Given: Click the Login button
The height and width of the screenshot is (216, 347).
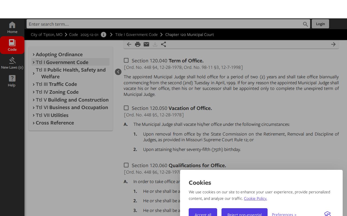Looking at the screenshot, I should coord(320,24).
